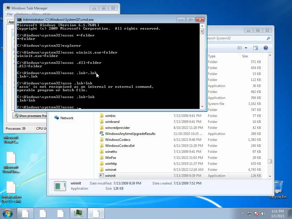The width and height of the screenshot is (292, 219).
Task: Click the Explorer help question-mark icon
Action: [266, 48]
